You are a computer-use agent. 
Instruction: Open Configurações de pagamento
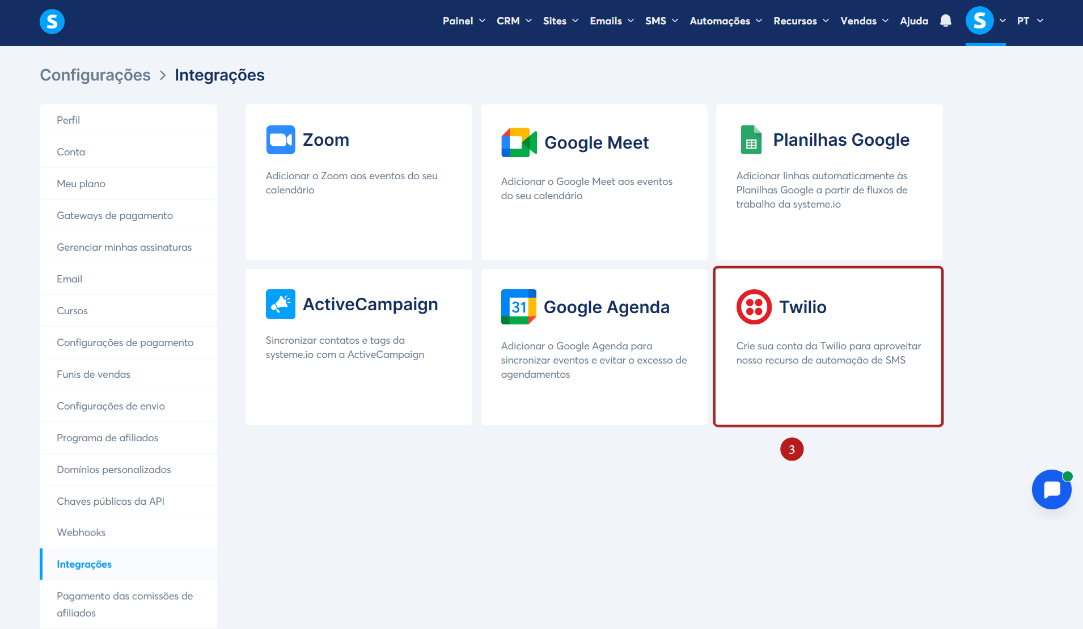[x=128, y=343]
